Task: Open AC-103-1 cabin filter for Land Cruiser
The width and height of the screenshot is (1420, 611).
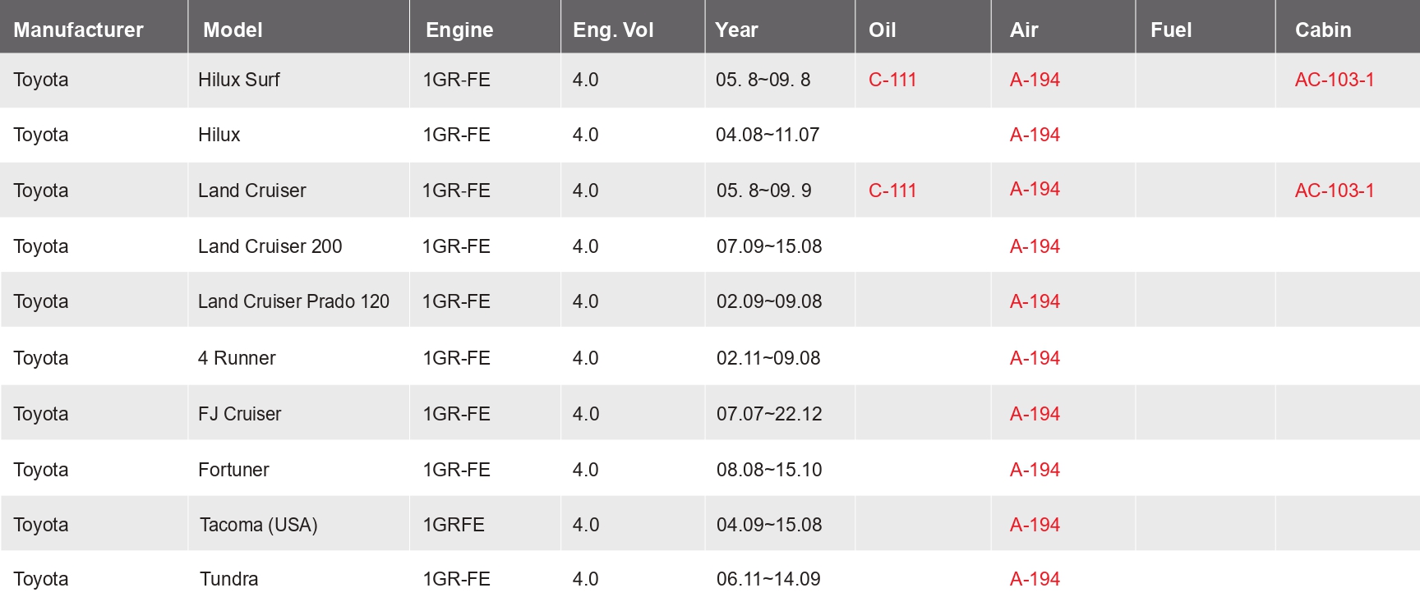Action: coord(1334,191)
